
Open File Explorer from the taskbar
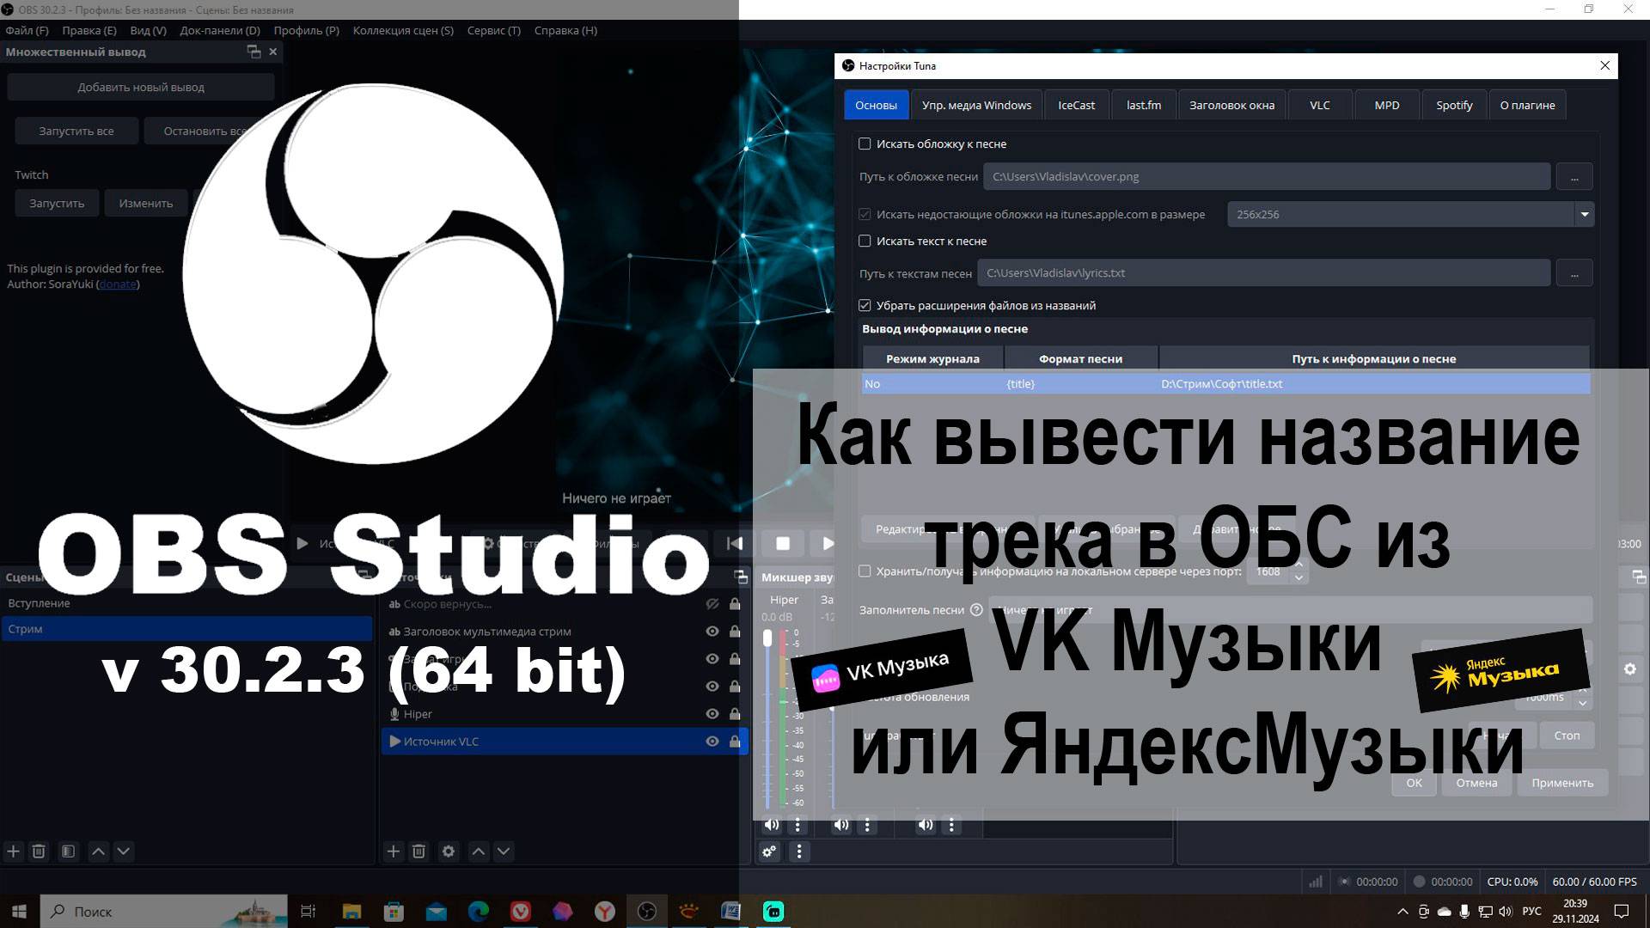[x=351, y=912]
